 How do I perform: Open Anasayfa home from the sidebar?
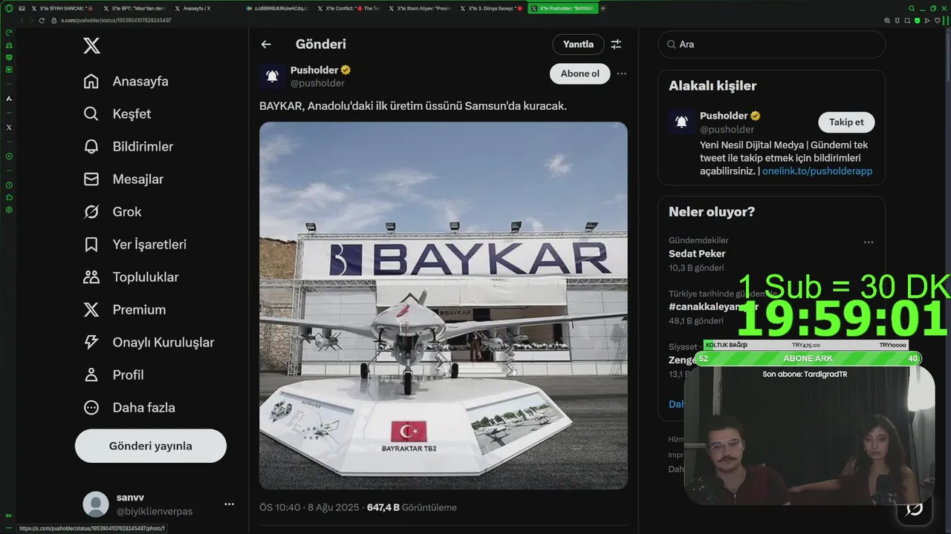(126, 82)
